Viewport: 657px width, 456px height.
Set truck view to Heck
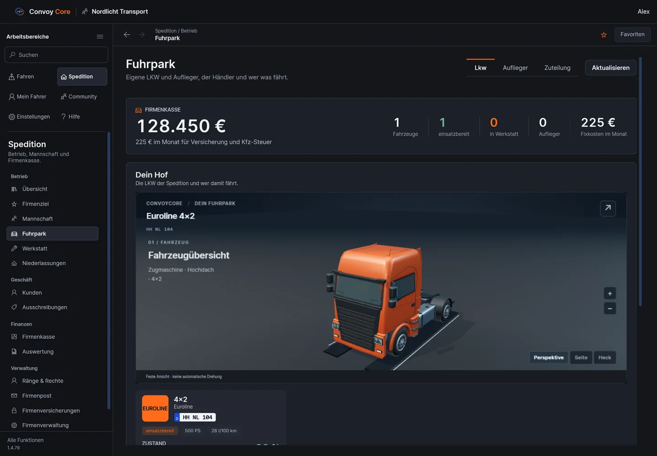pos(605,358)
